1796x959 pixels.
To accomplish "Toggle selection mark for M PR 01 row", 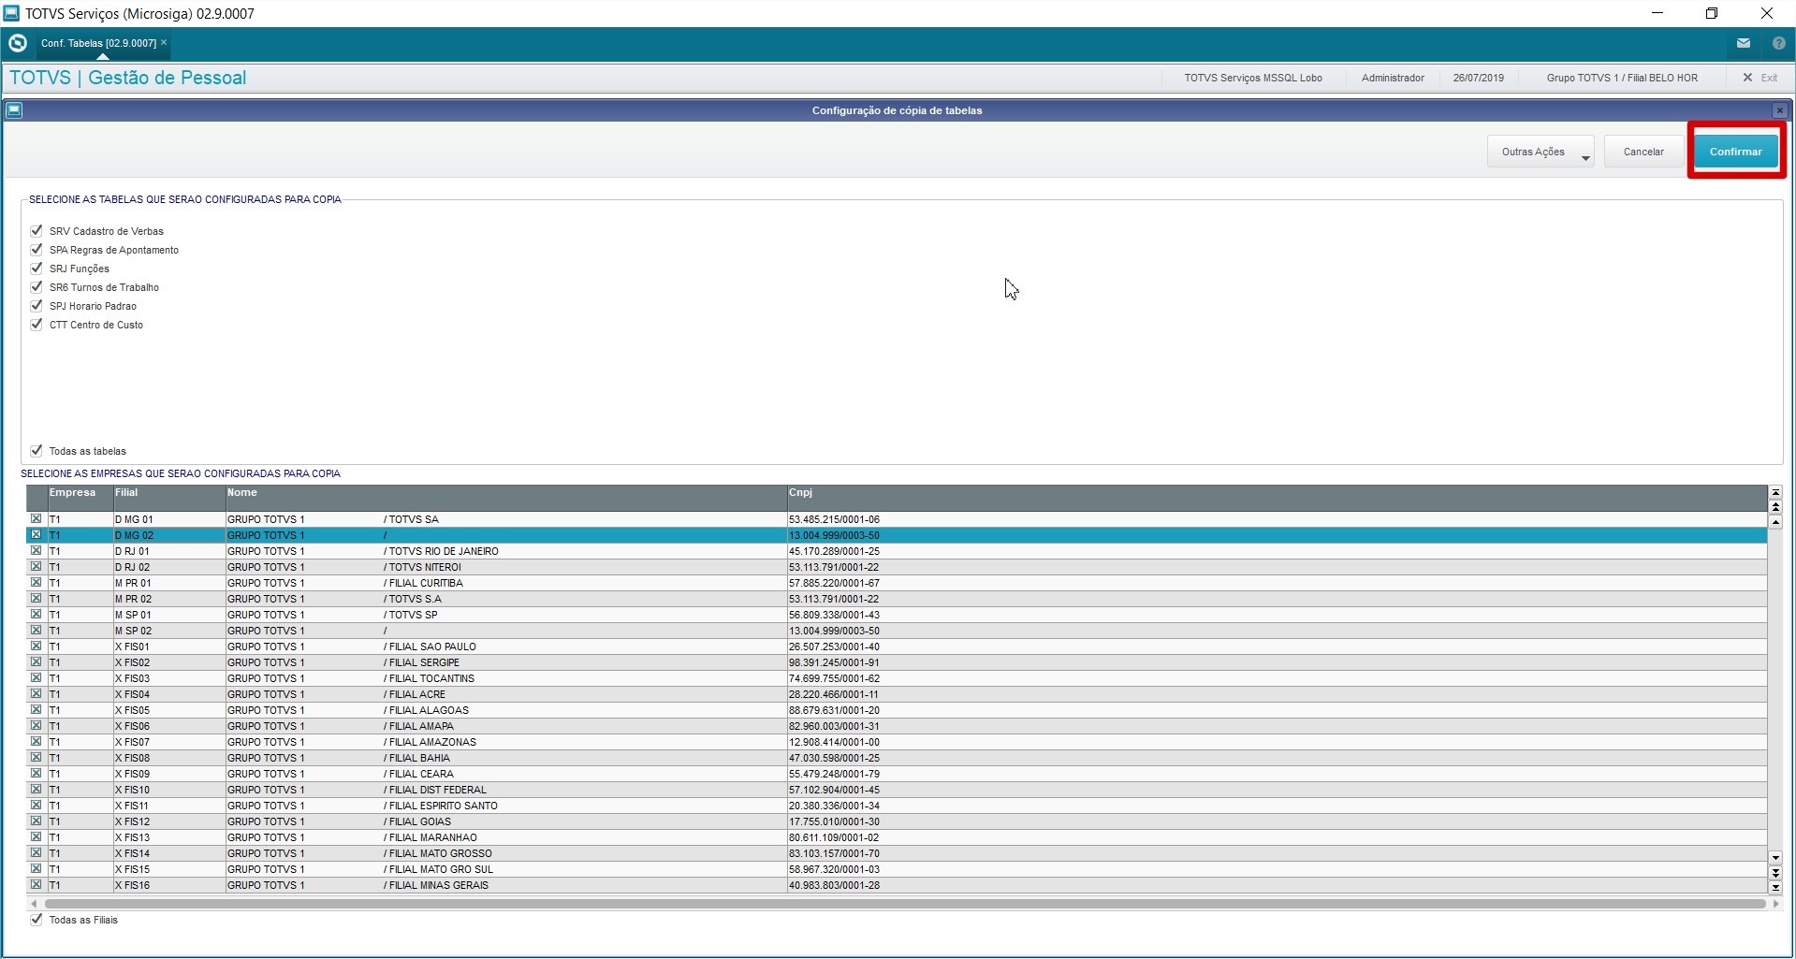I will 36,582.
